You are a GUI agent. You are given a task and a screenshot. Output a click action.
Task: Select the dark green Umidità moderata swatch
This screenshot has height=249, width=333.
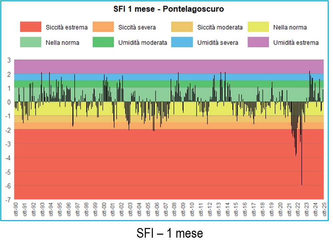(x=103, y=42)
